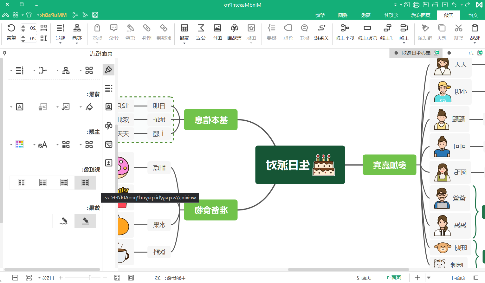
Task: Select the second 彩虹色 rainbow option
Action: point(64,183)
